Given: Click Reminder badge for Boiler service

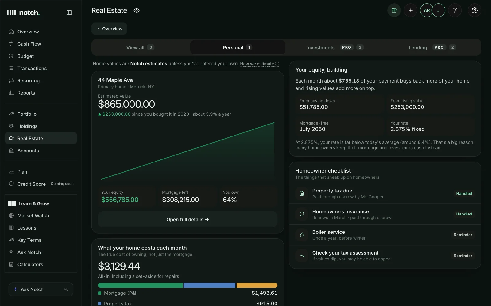Looking at the screenshot, I should tap(463, 235).
